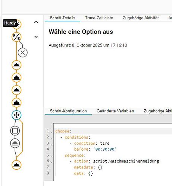The image size is (172, 186).
Task: Fold code at line 5 sequence
Action: coord(51,156)
